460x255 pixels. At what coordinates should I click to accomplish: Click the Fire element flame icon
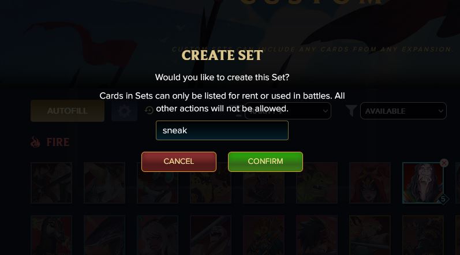[36, 142]
